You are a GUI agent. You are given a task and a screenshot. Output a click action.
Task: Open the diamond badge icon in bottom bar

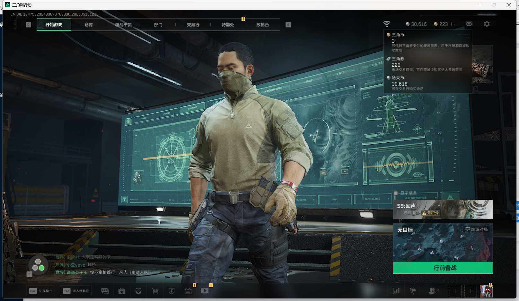(x=138, y=291)
